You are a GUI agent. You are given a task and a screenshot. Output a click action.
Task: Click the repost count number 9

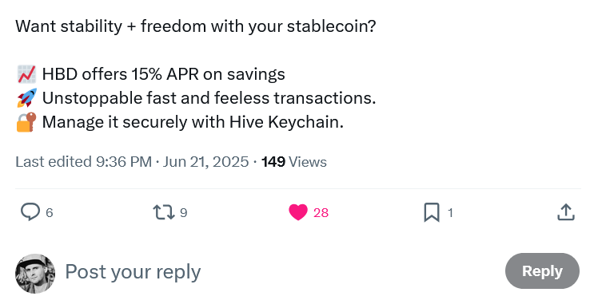(x=183, y=213)
